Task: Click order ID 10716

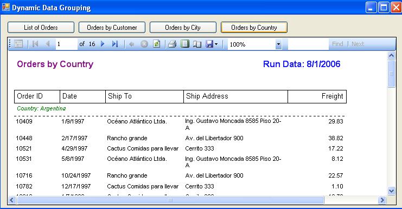Action: click(x=24, y=175)
